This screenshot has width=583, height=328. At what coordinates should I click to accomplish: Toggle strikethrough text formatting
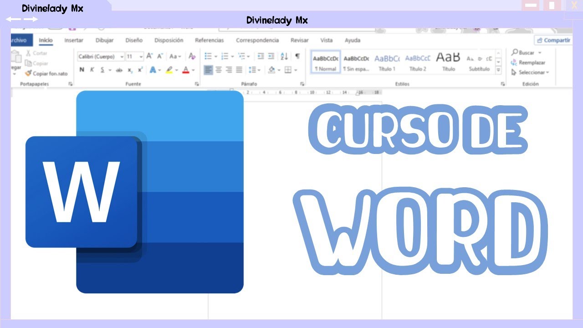[x=119, y=70]
